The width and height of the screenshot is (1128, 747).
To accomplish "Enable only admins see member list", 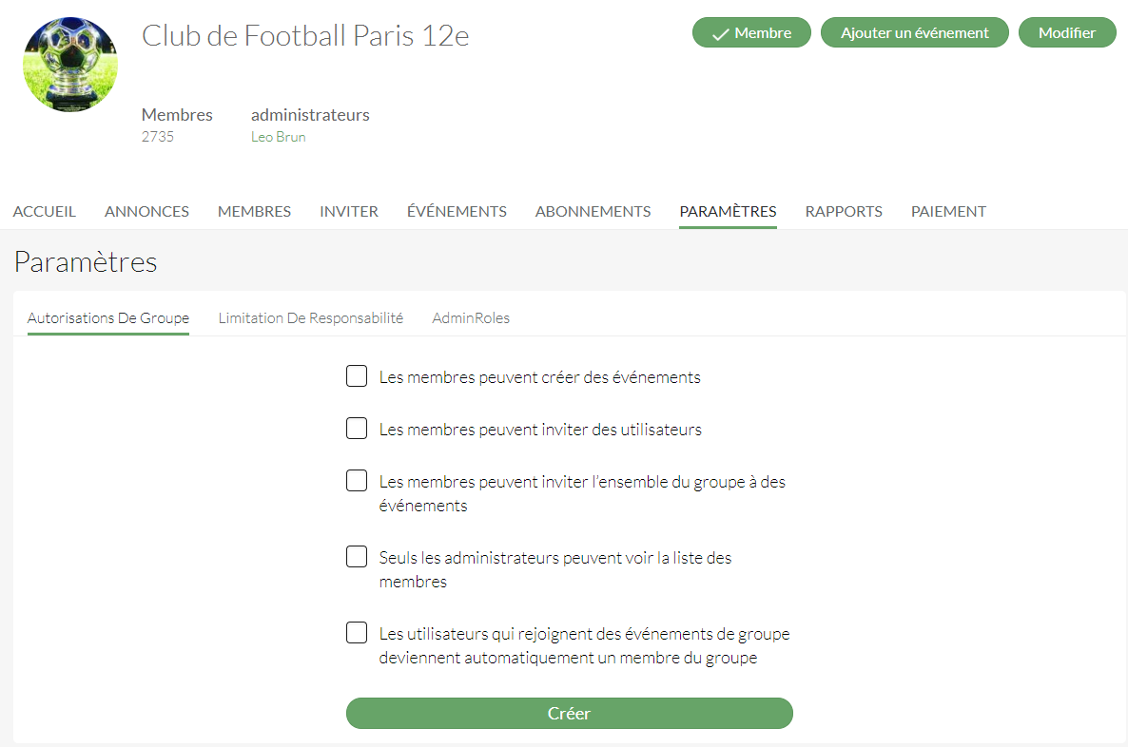I will point(357,557).
